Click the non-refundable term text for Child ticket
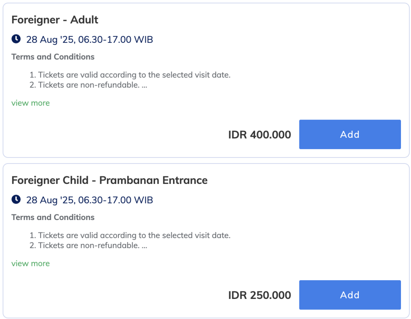The height and width of the screenshot is (319, 411). pyautogui.click(x=88, y=245)
